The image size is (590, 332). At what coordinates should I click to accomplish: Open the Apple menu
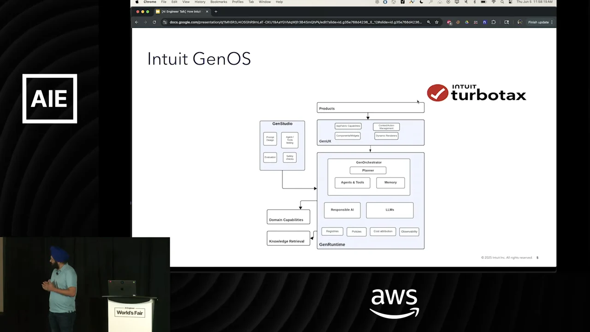(x=137, y=2)
